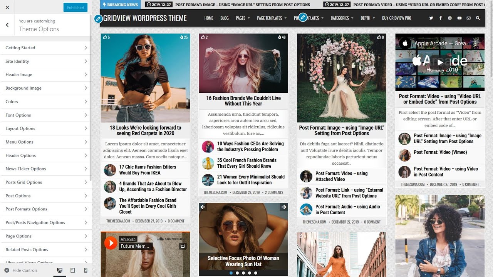Open Post Formats Options section
The width and height of the screenshot is (493, 277).
tap(46, 209)
